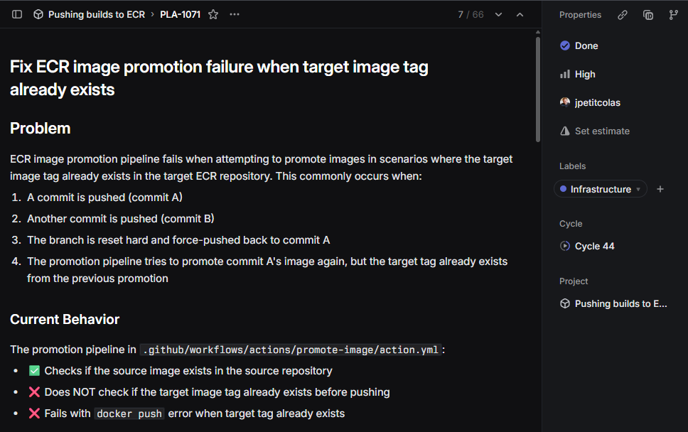Click the Done status checkmark

564,45
